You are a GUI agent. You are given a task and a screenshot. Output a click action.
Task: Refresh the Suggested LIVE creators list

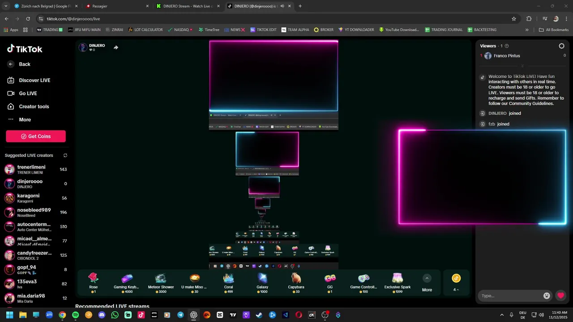[x=65, y=155]
